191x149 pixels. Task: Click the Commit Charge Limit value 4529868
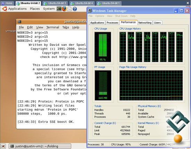[125, 130]
